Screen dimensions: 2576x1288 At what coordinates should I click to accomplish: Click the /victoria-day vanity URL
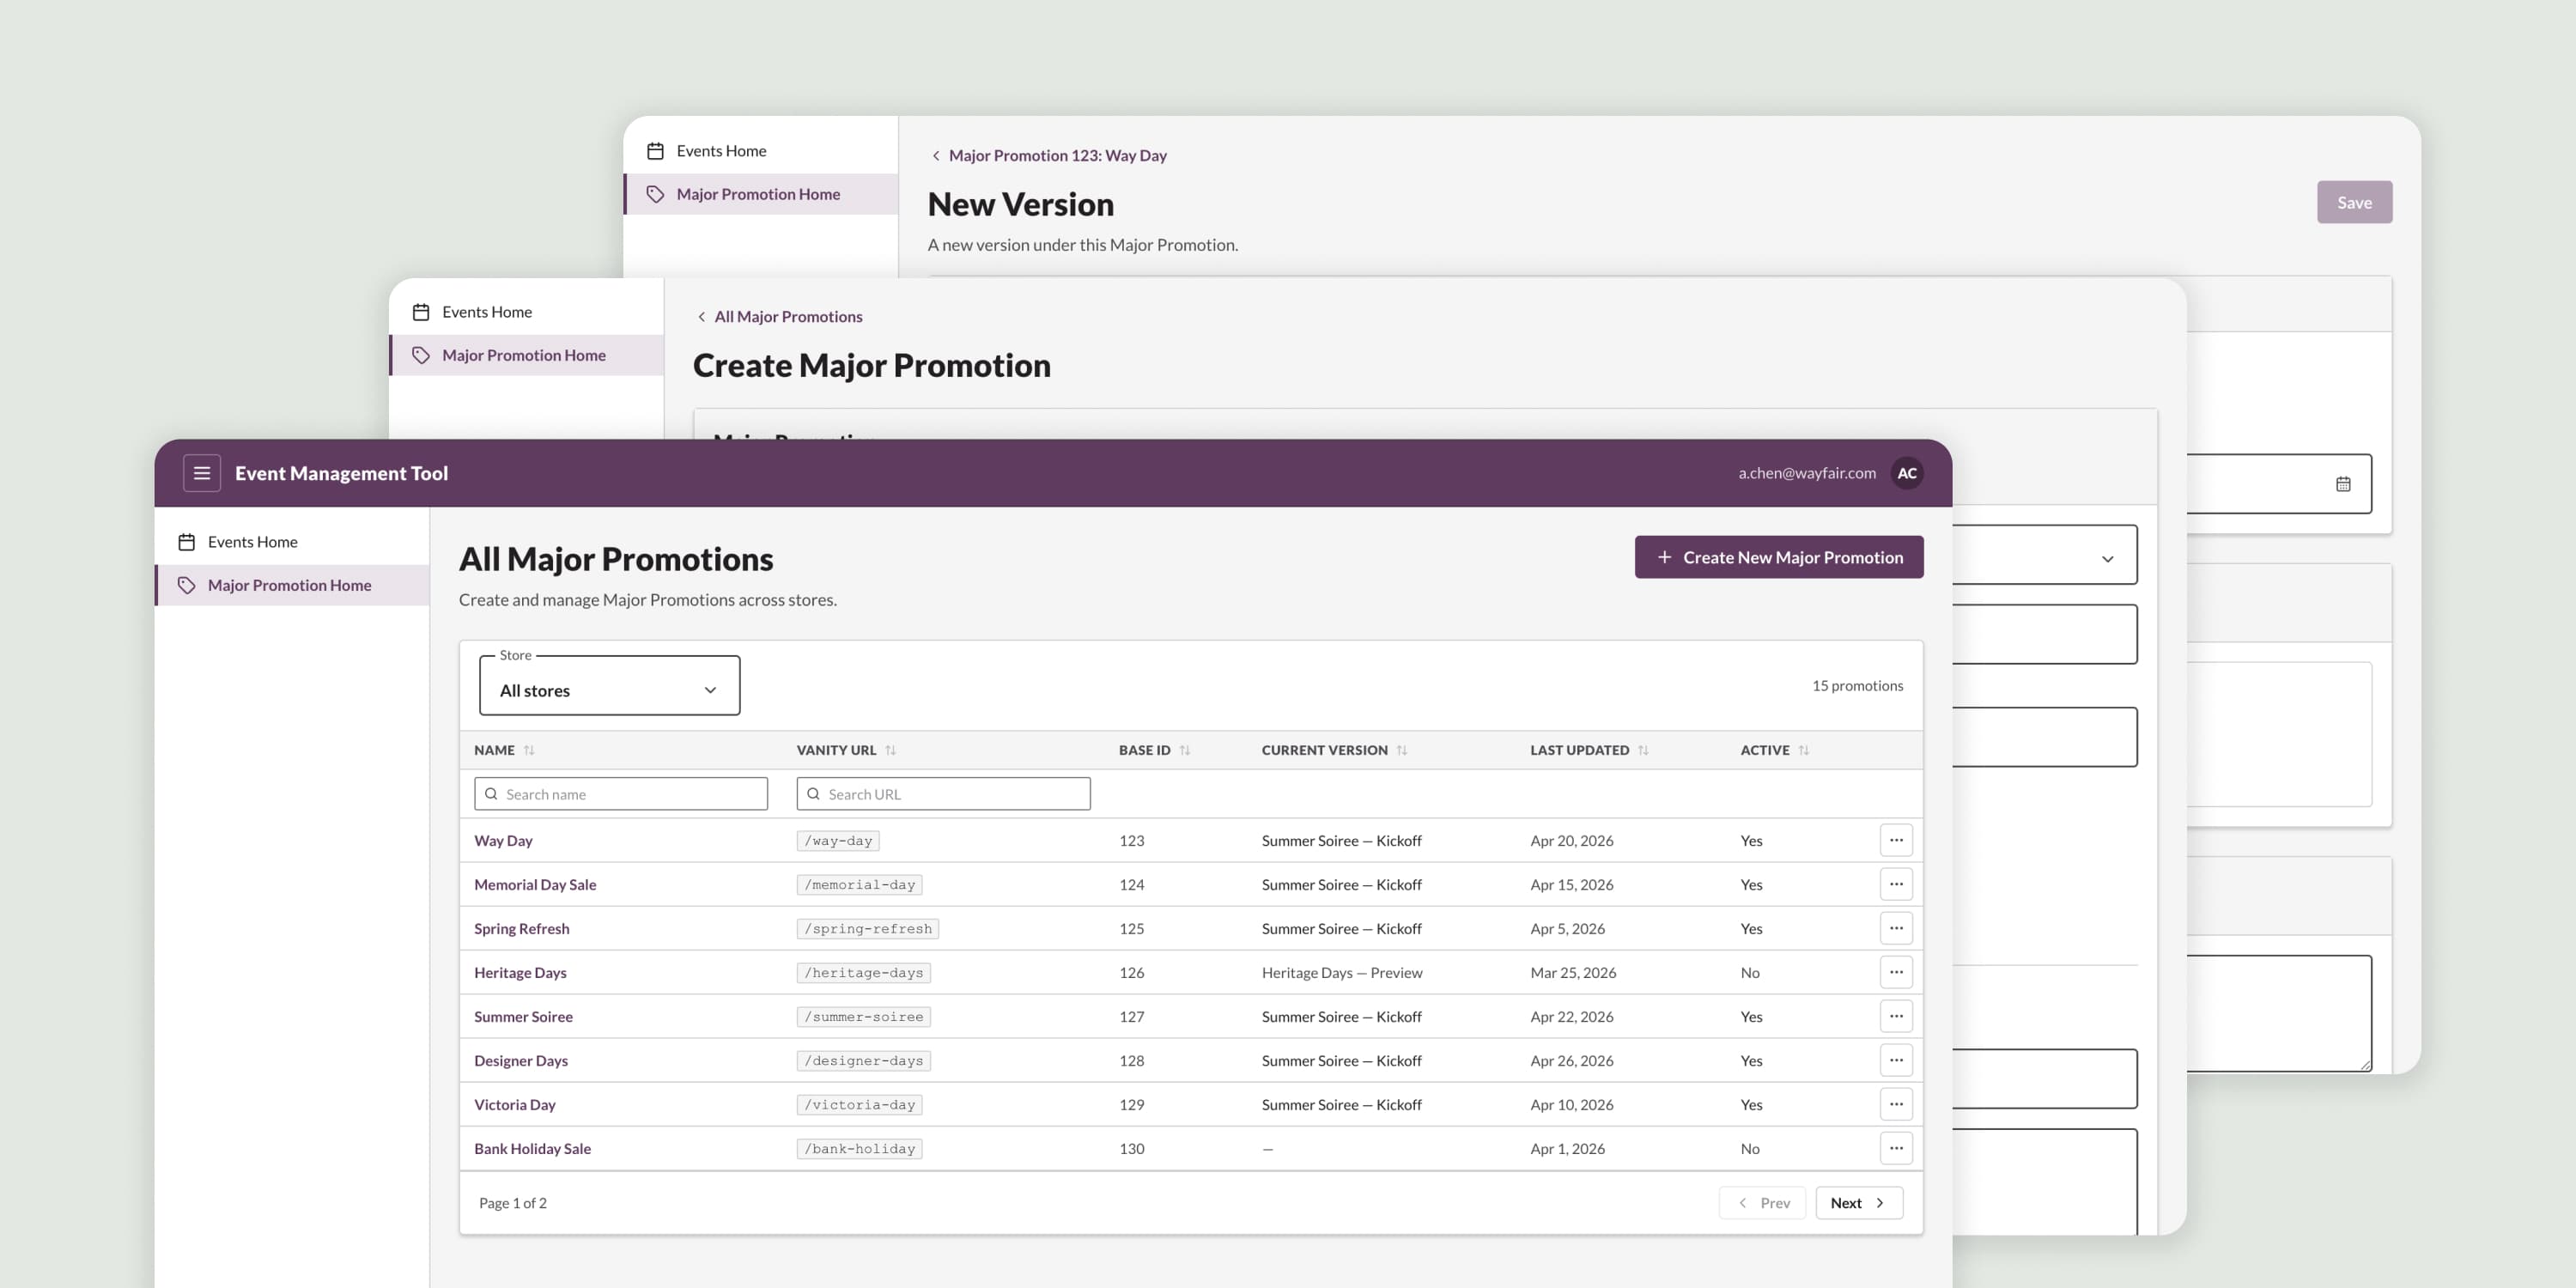tap(860, 1105)
